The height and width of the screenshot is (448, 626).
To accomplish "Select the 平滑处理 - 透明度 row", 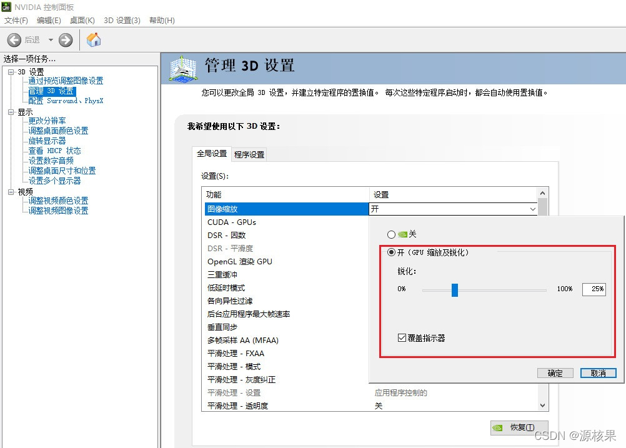I will (x=371, y=406).
